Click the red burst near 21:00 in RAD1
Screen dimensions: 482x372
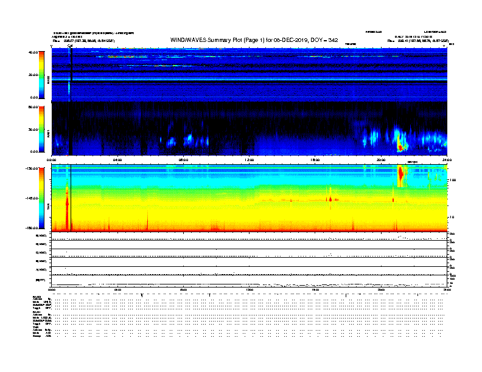tap(400, 148)
